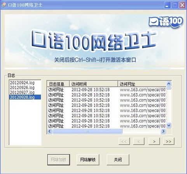Select 20120924.log in the log list
The height and width of the screenshot is (174, 187).
click(22, 83)
